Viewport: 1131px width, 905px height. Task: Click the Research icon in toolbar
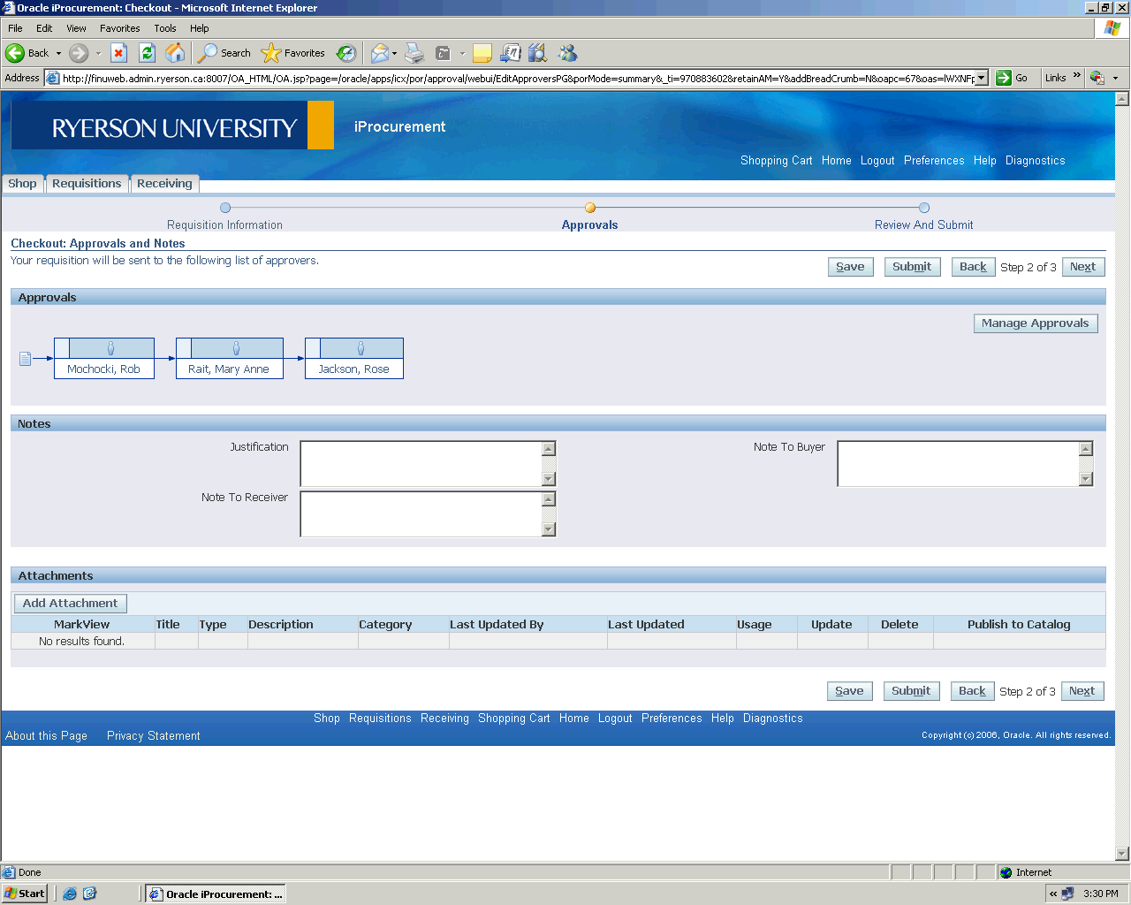pos(537,53)
